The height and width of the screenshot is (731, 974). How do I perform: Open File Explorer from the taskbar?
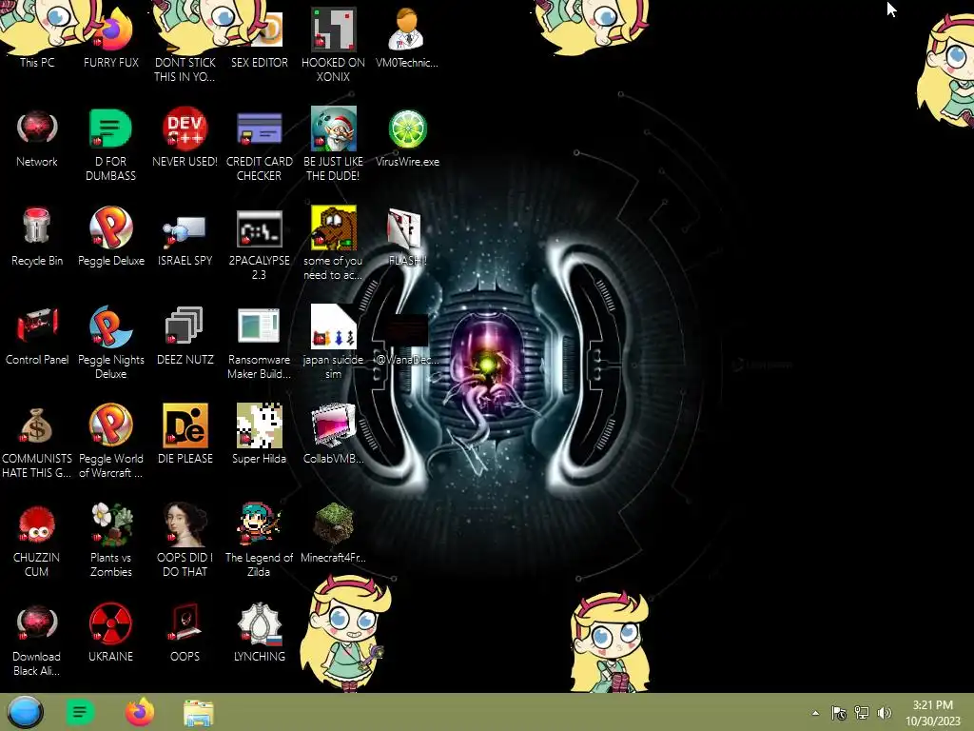tap(199, 713)
